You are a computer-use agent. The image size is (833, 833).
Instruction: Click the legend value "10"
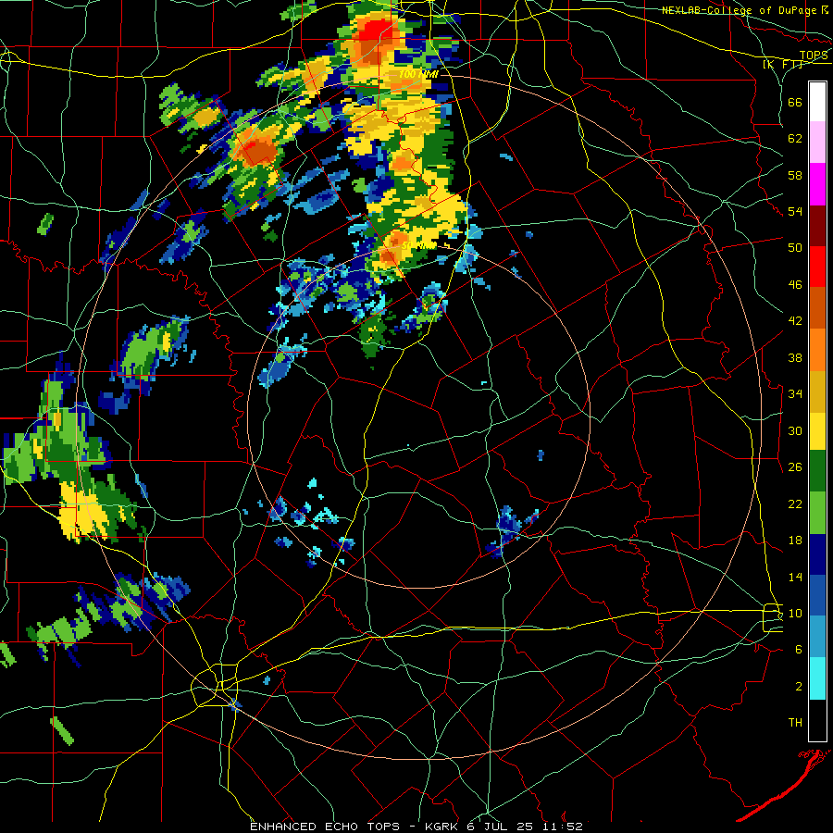[795, 613]
